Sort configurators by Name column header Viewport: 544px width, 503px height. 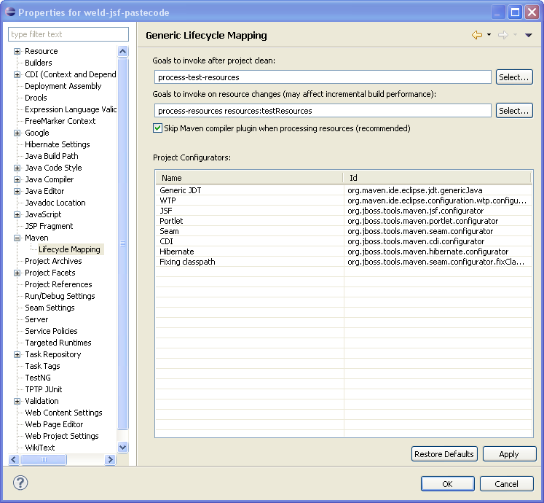click(248, 178)
